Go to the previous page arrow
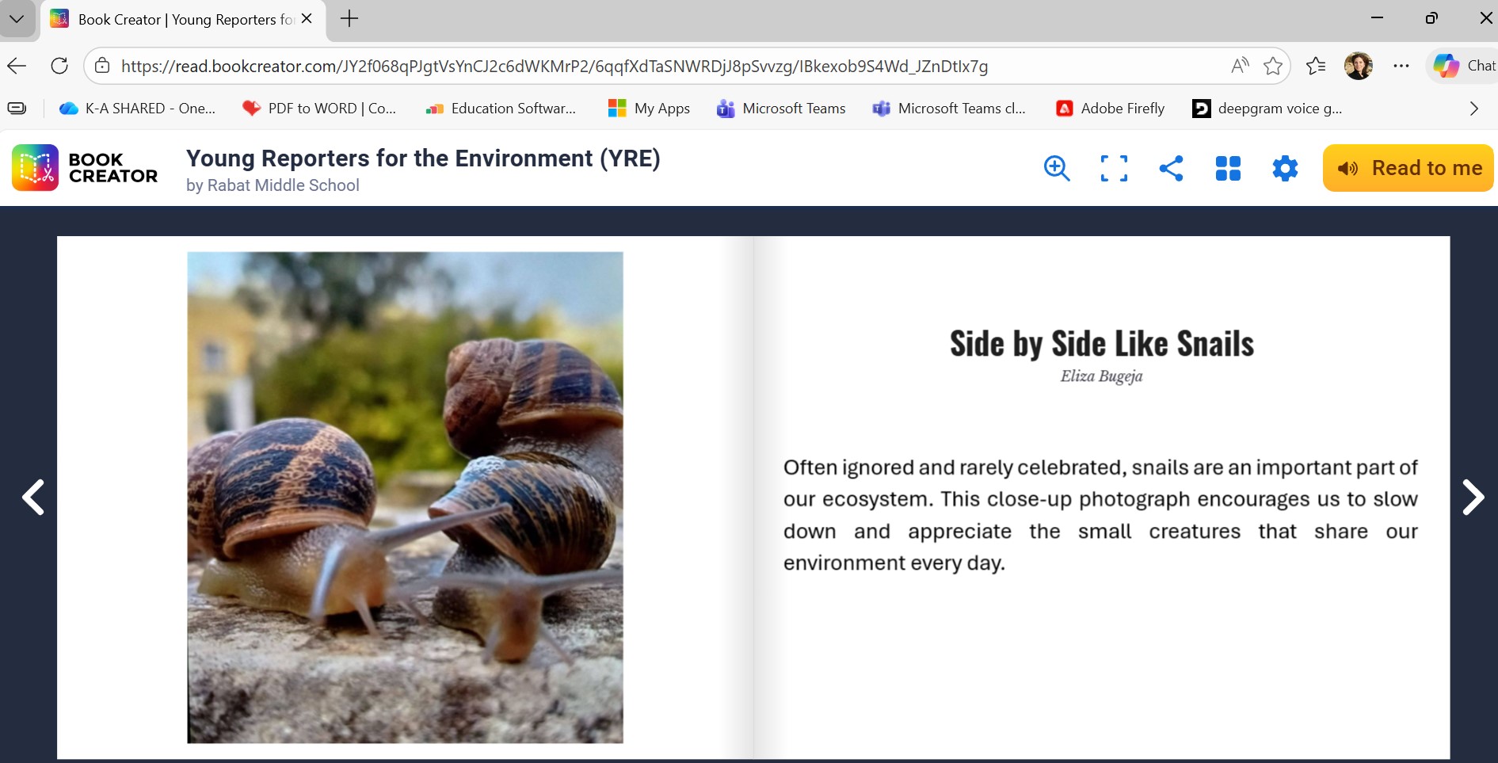1498x763 pixels. click(33, 498)
